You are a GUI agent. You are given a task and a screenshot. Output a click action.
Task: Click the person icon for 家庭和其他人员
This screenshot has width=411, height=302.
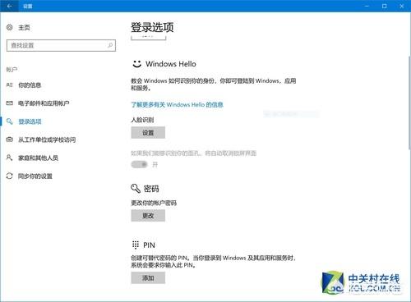click(10, 158)
